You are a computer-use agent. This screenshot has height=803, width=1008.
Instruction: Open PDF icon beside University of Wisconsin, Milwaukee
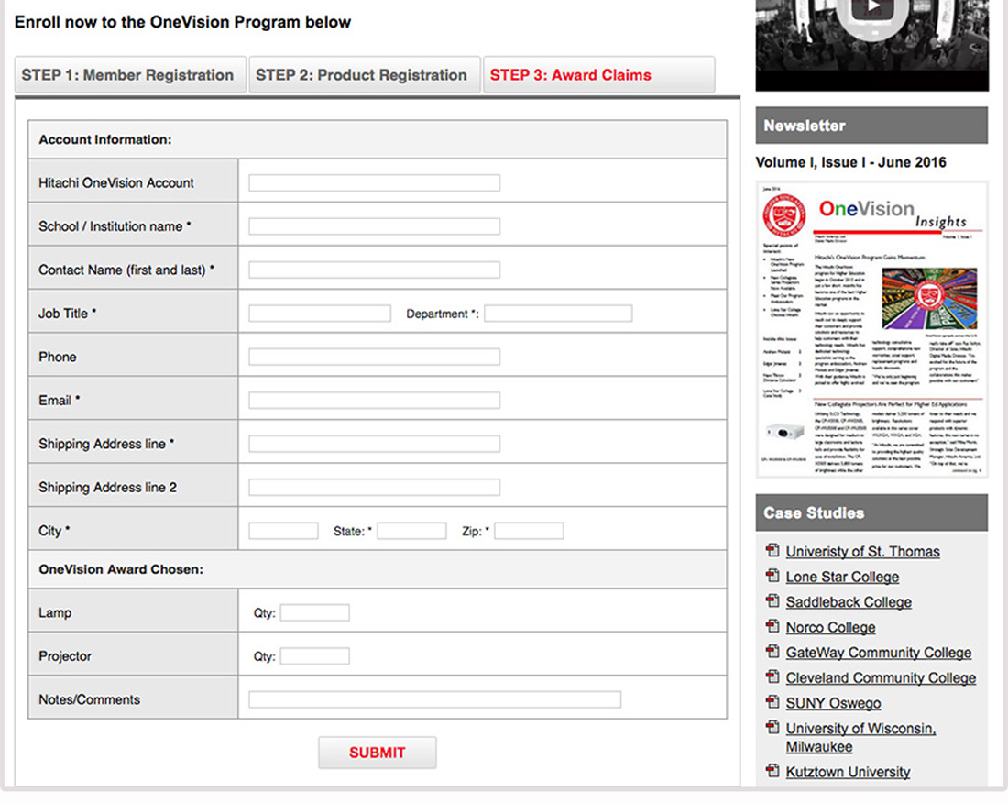(772, 727)
